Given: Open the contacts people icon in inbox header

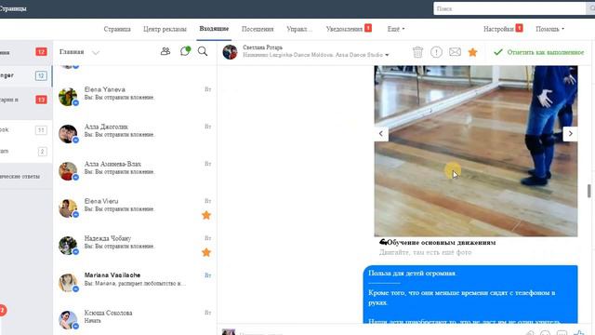Looking at the screenshot, I should click(x=165, y=51).
